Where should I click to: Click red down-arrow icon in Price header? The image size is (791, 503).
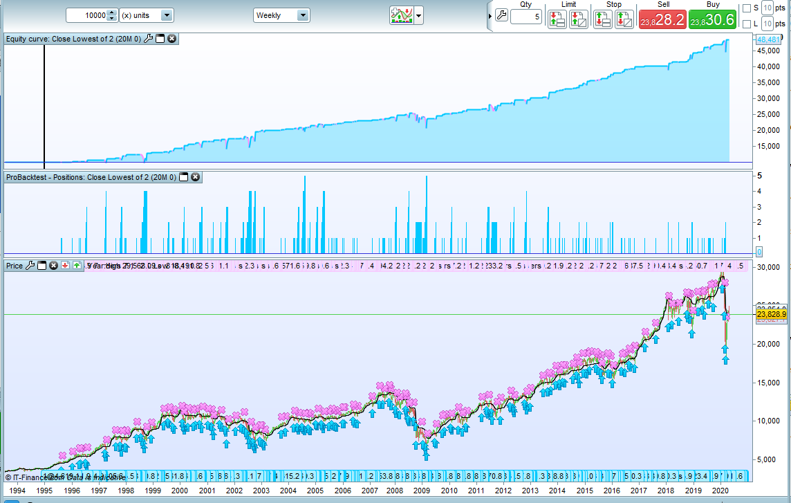click(65, 265)
